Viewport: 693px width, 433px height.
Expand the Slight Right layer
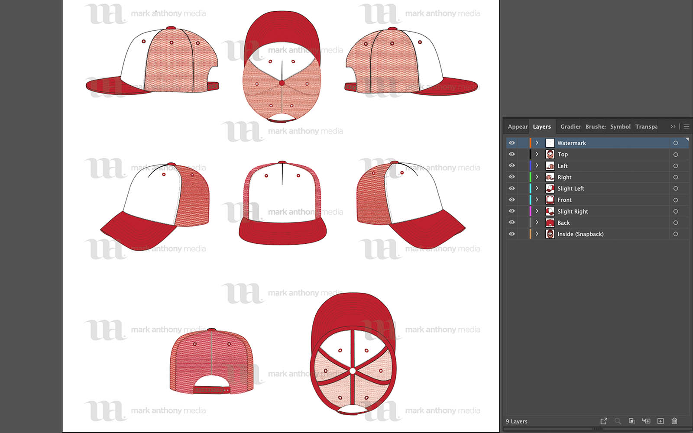[537, 211]
